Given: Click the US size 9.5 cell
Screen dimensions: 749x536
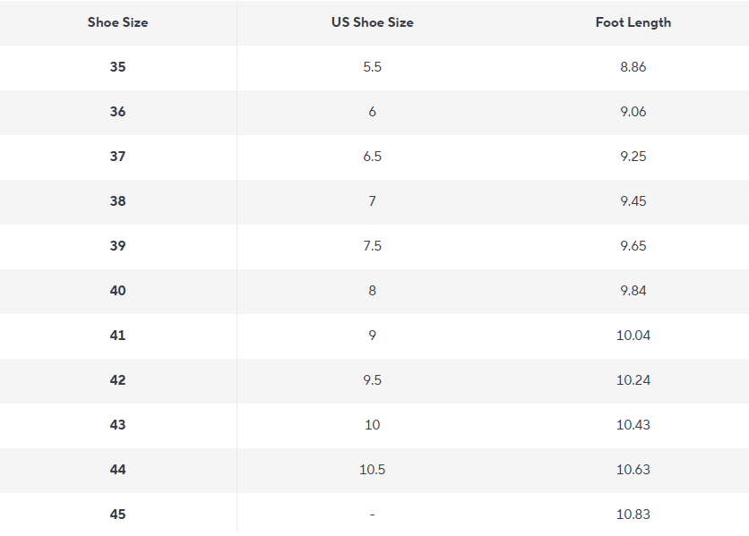Looking at the screenshot, I should coord(372,380).
